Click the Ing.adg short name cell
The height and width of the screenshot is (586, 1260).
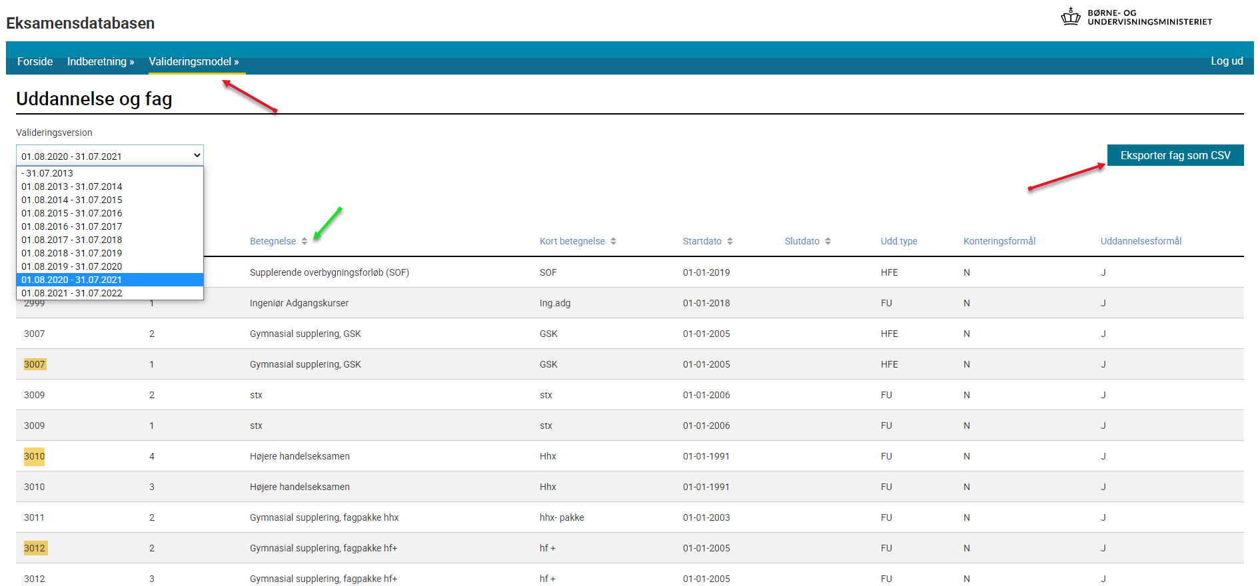pyautogui.click(x=555, y=303)
